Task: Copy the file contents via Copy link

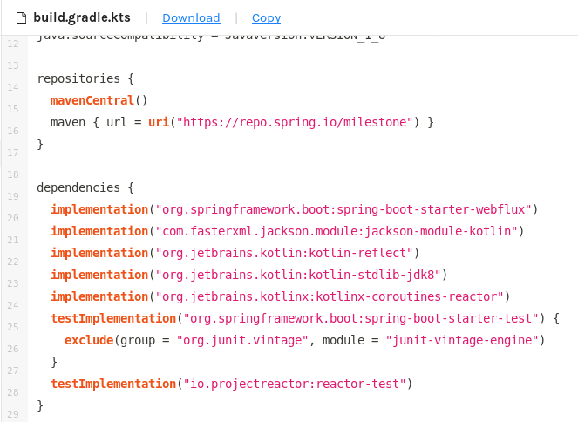Action: point(266,17)
